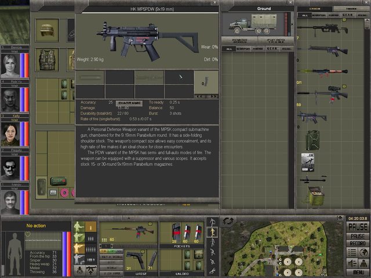Select the tactical vest equipment slot
The height and width of the screenshot is (278, 371).
(47, 60)
